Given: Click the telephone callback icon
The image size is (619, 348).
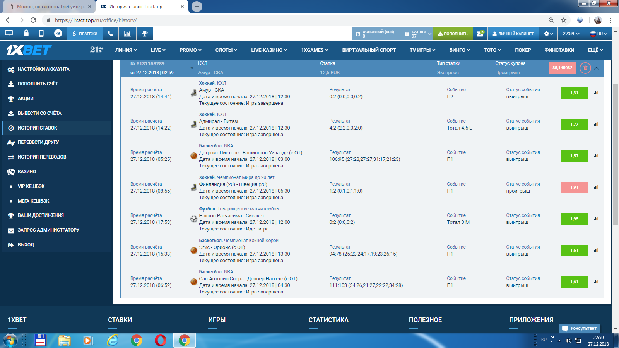Looking at the screenshot, I should coord(111,34).
